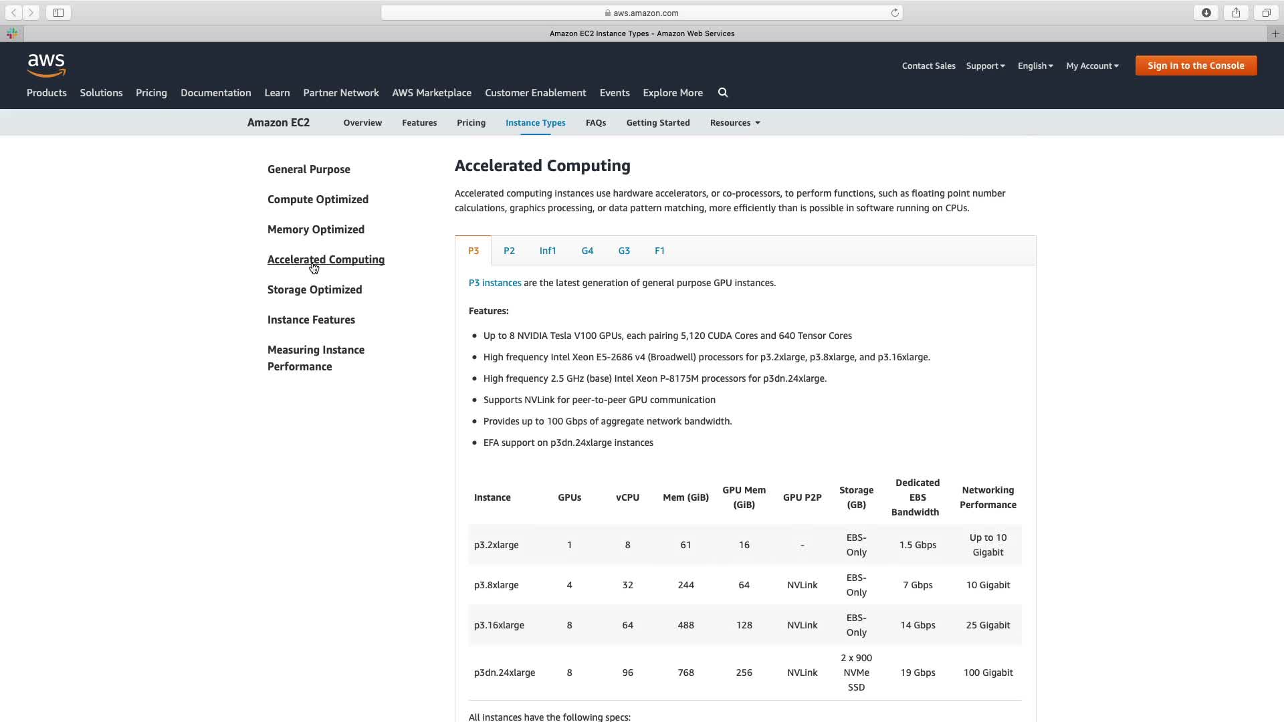Open the P3 instances link
Image resolution: width=1284 pixels, height=722 pixels.
(x=494, y=283)
